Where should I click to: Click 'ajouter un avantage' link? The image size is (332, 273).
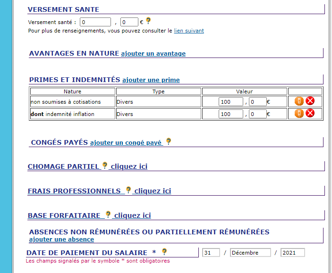coord(153,54)
